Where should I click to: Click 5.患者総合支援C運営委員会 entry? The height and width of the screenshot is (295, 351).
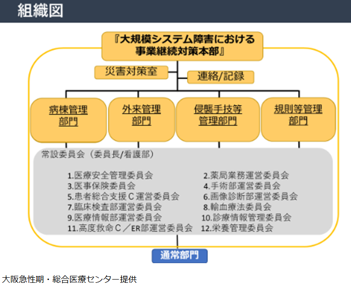point(123,196)
